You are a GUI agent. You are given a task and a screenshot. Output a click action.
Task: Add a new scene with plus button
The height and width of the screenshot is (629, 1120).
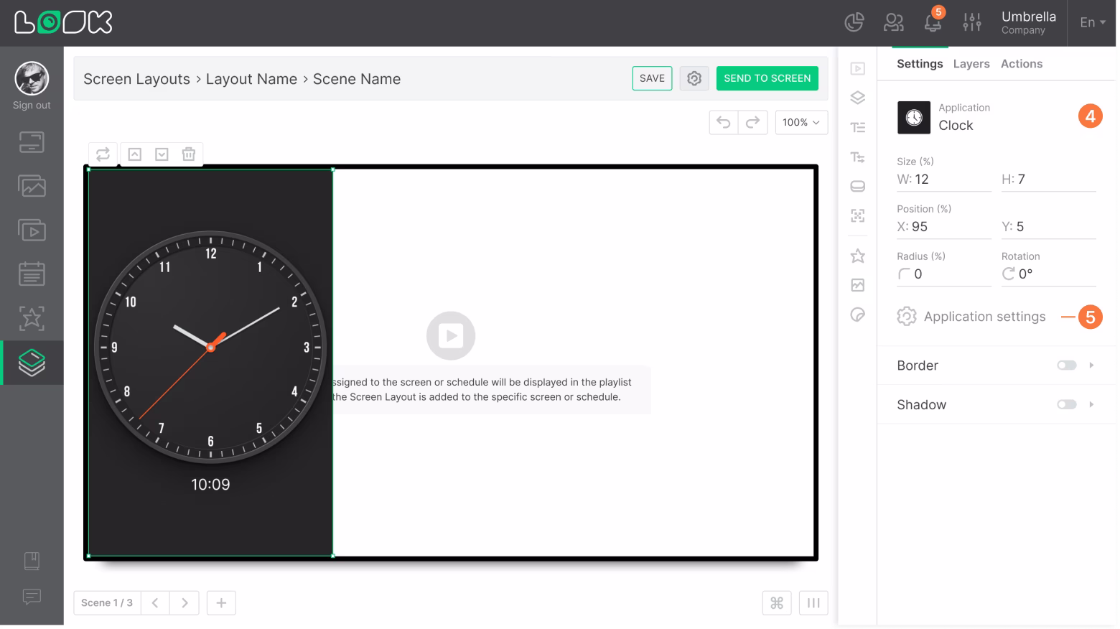coord(221,603)
